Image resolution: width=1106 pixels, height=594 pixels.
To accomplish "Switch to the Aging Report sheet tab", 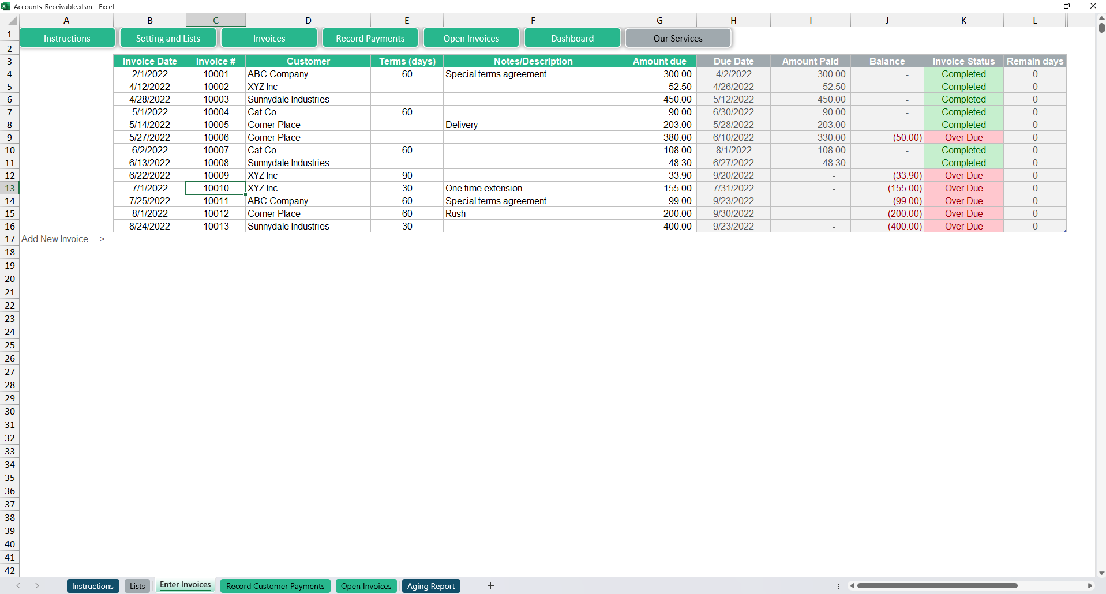I will coord(430,586).
